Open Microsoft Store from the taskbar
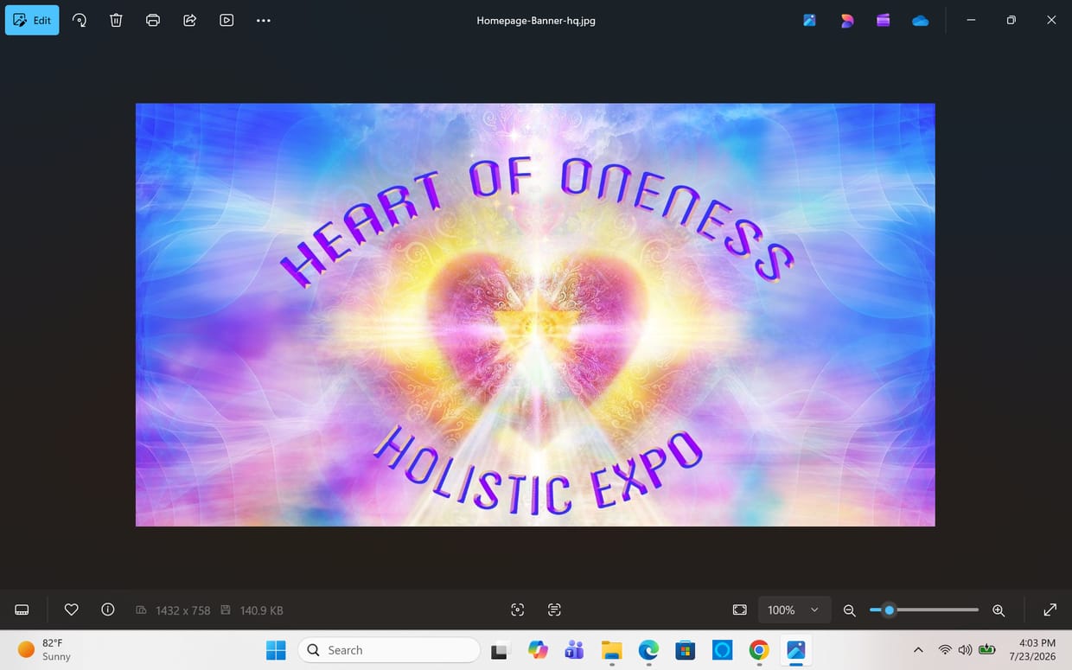Viewport: 1072px width, 670px height. click(x=686, y=650)
